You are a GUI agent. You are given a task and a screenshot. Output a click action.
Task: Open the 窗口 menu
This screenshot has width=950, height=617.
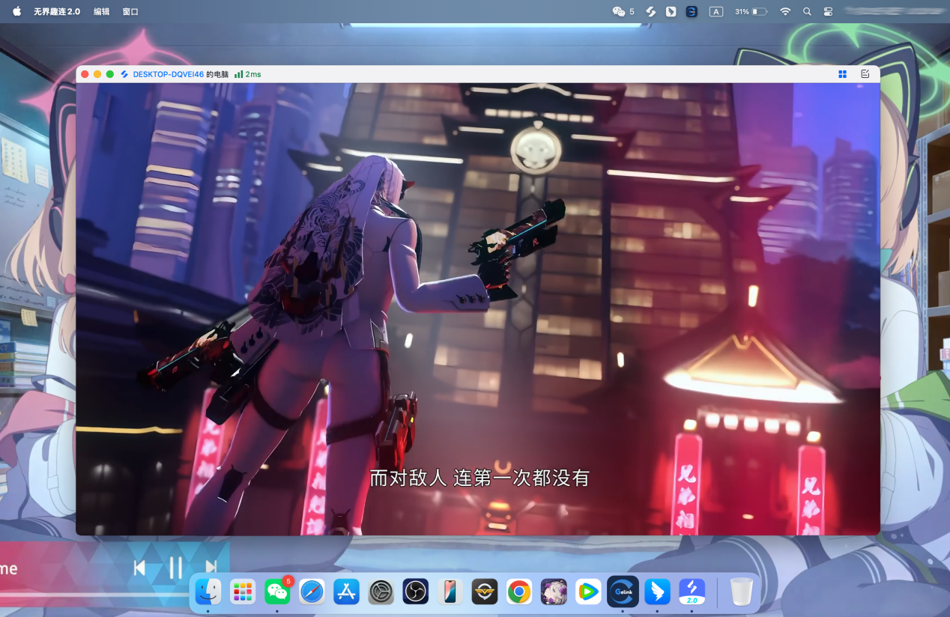pos(130,11)
